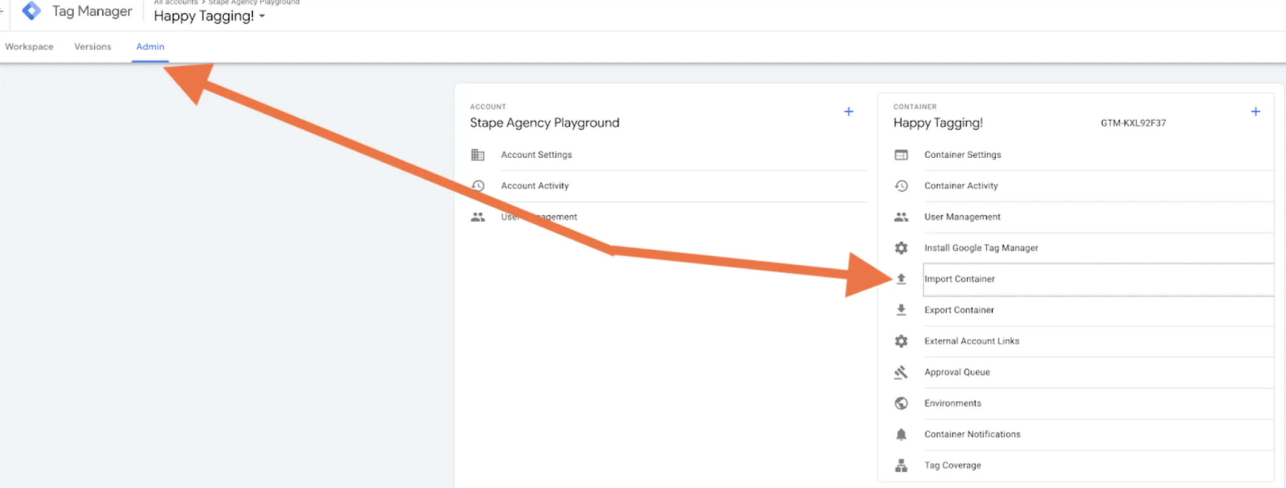The height and width of the screenshot is (488, 1286).
Task: Open the Happy Tagging! container dropdown
Action: point(209,16)
